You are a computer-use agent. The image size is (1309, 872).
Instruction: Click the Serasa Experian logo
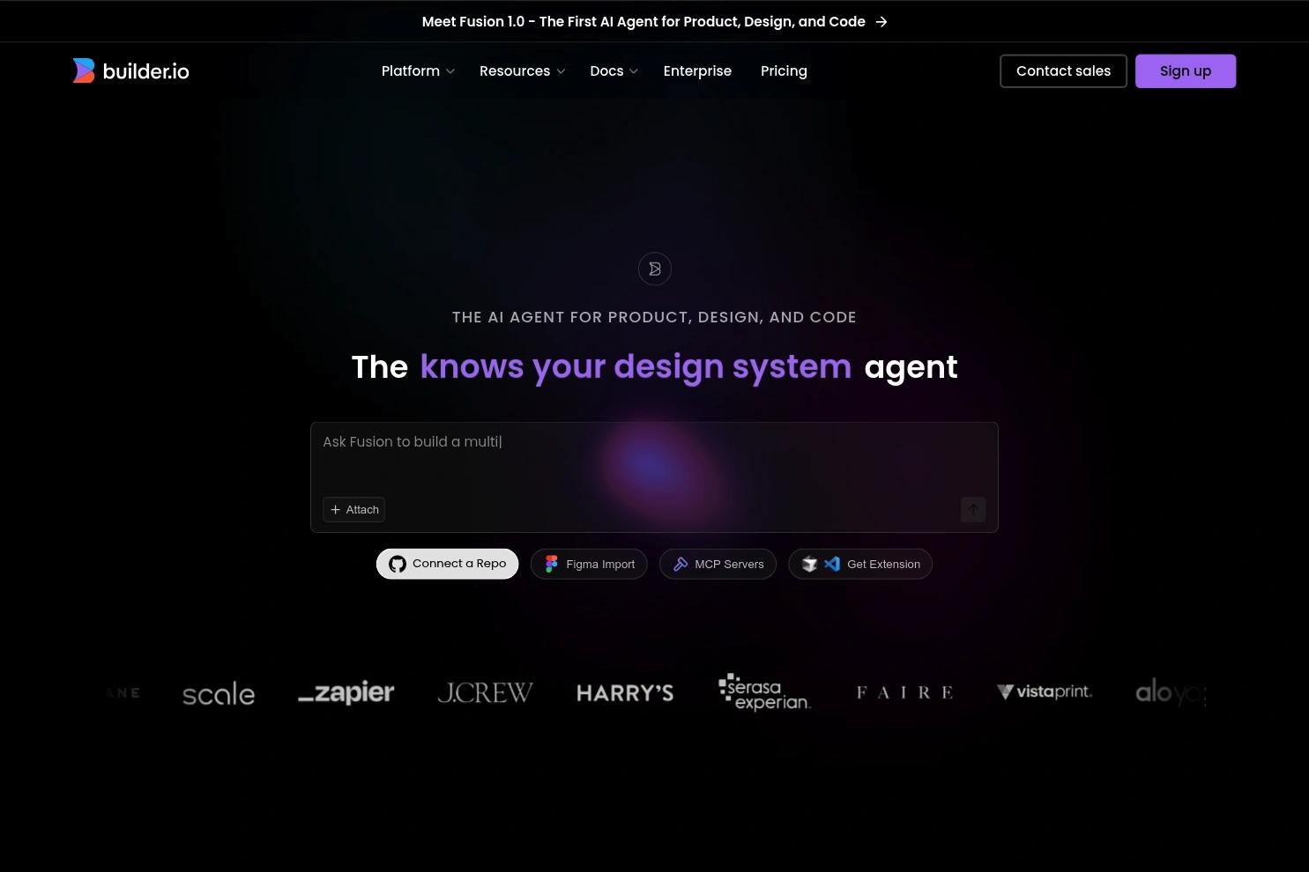click(x=764, y=692)
